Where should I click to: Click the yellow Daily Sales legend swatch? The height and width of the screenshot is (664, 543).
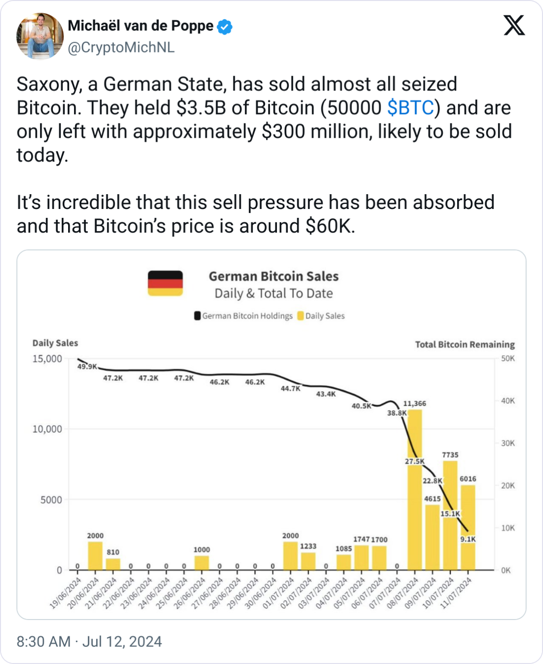pyautogui.click(x=301, y=316)
